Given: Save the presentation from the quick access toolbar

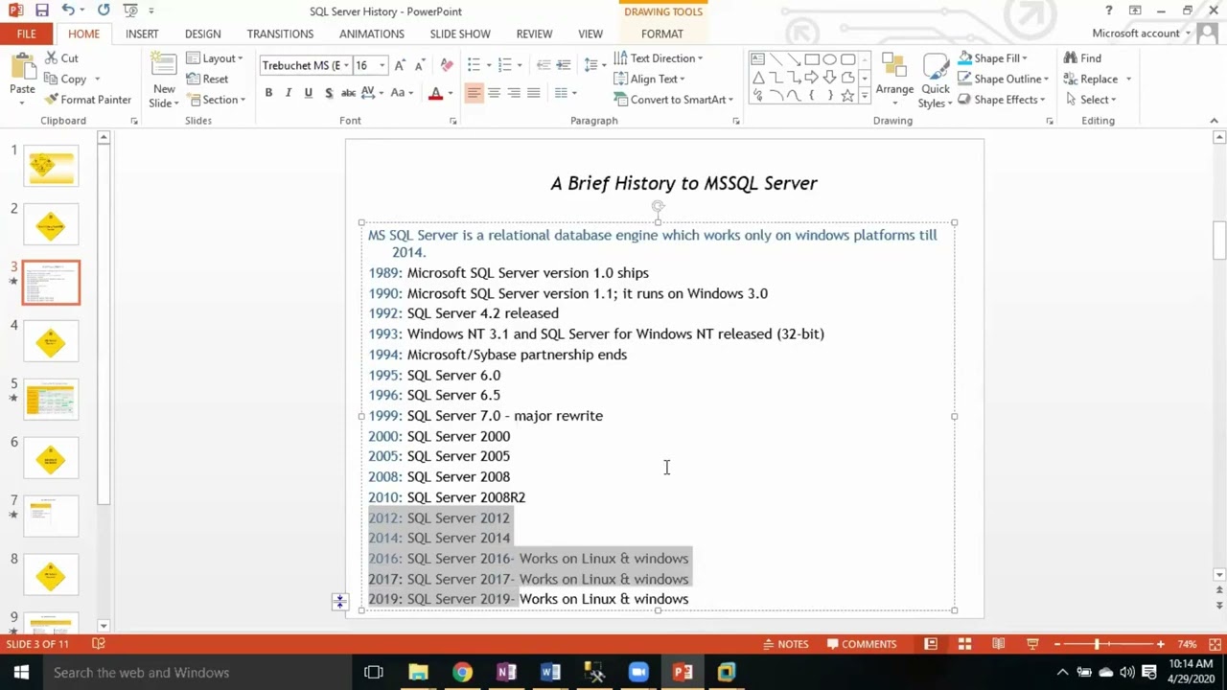Looking at the screenshot, I should point(41,11).
